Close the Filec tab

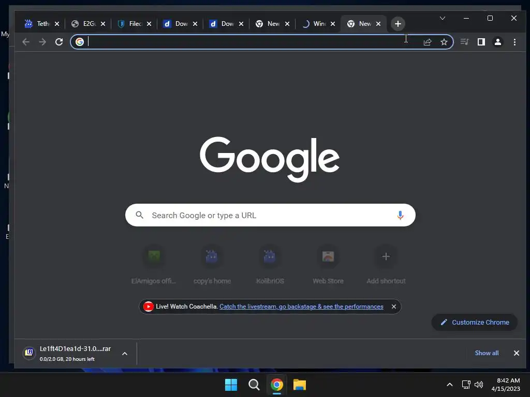click(149, 24)
